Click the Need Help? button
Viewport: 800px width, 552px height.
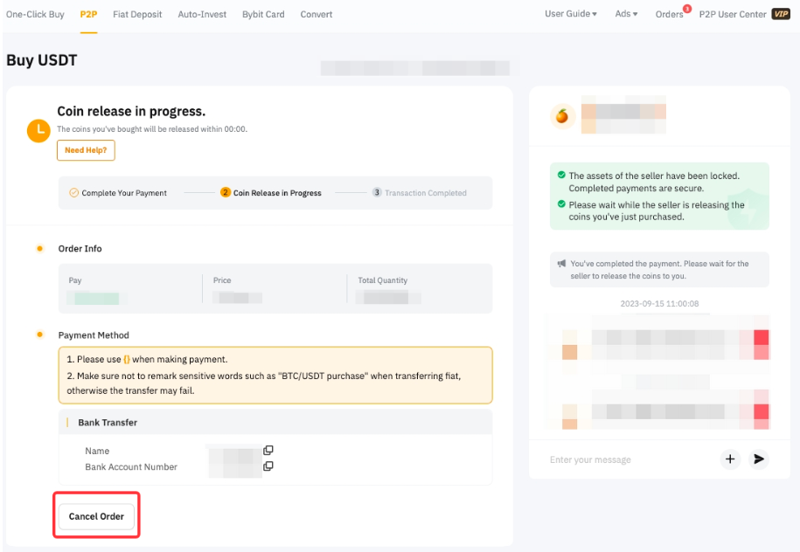pos(86,150)
